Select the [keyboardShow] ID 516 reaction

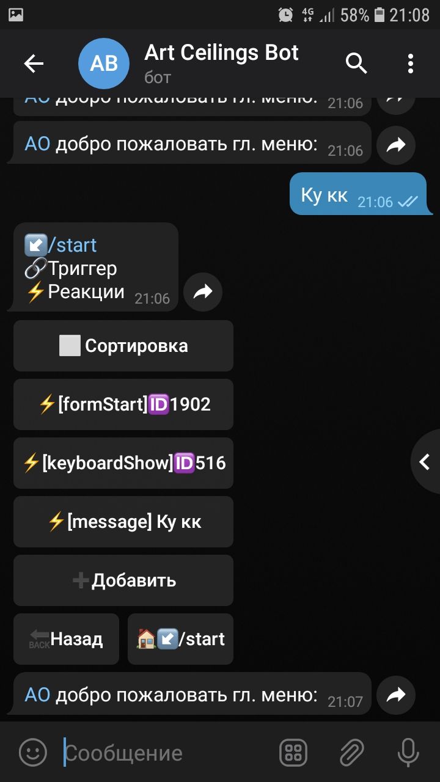tap(123, 463)
